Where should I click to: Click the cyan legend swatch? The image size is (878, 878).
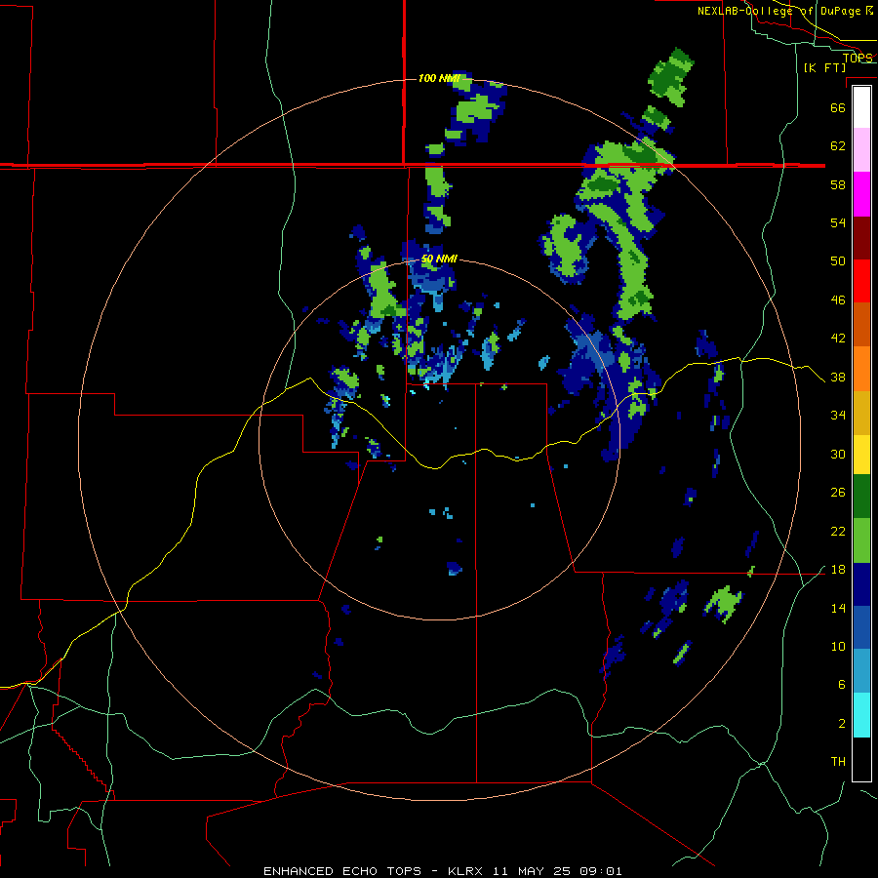(x=861, y=715)
